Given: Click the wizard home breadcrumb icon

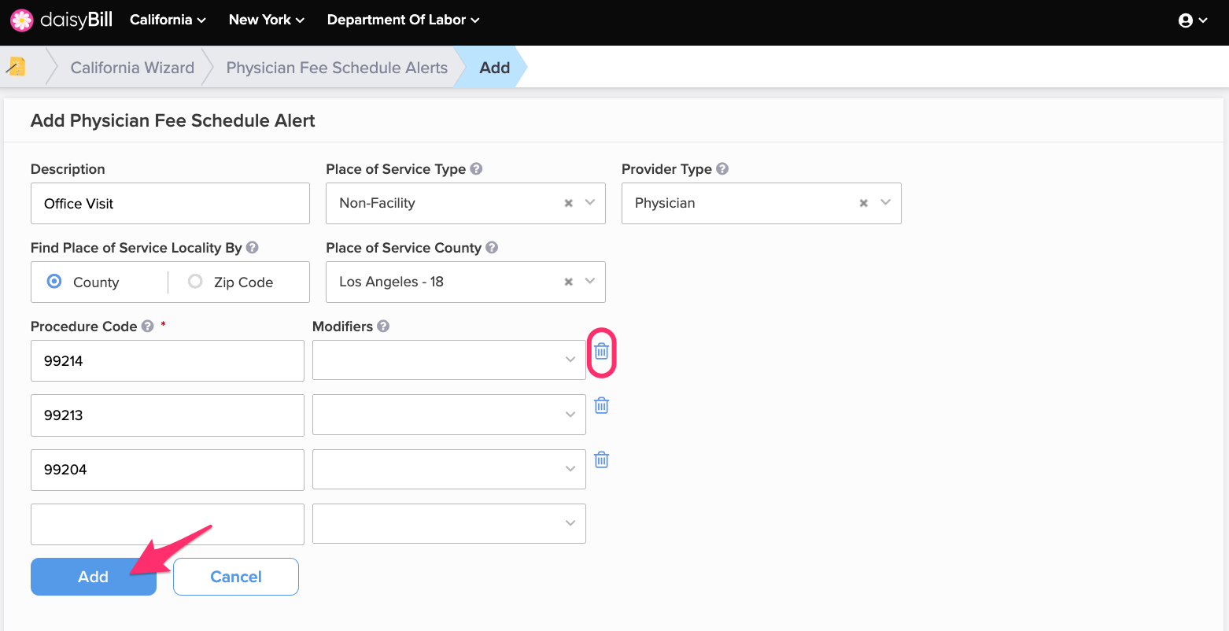Looking at the screenshot, I should click(16, 67).
